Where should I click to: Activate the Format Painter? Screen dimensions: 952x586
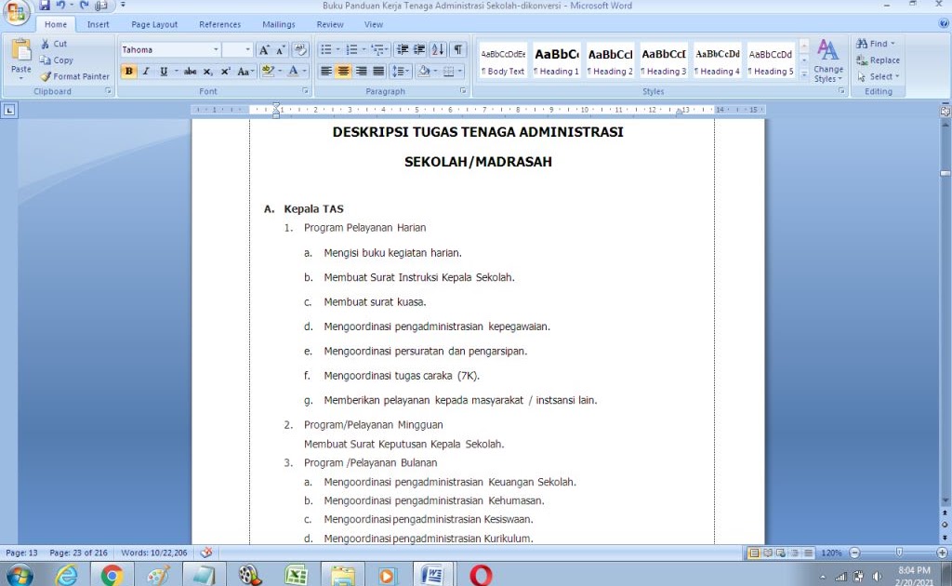(x=75, y=76)
